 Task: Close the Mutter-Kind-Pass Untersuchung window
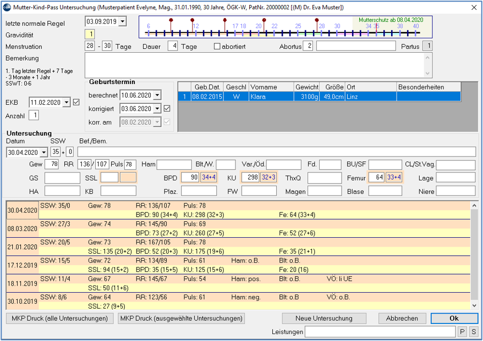click(x=474, y=7)
